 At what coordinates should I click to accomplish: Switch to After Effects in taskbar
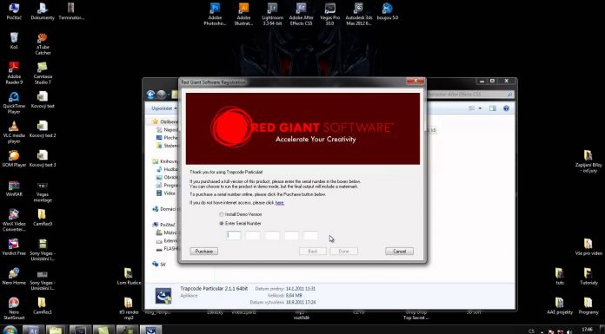coord(33,330)
